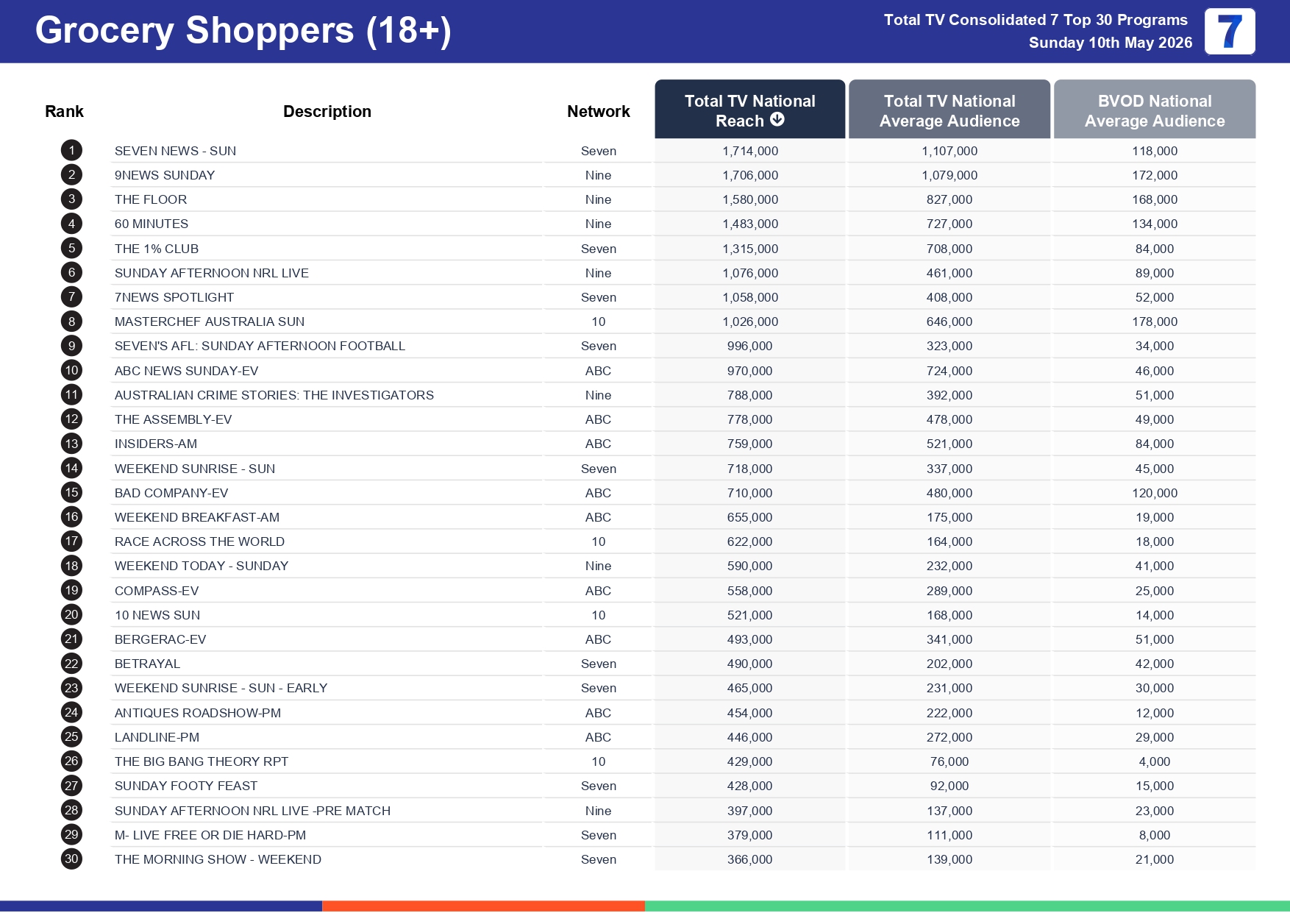Select the LANDLINE-PM program
The height and width of the screenshot is (913, 1290).
[157, 737]
